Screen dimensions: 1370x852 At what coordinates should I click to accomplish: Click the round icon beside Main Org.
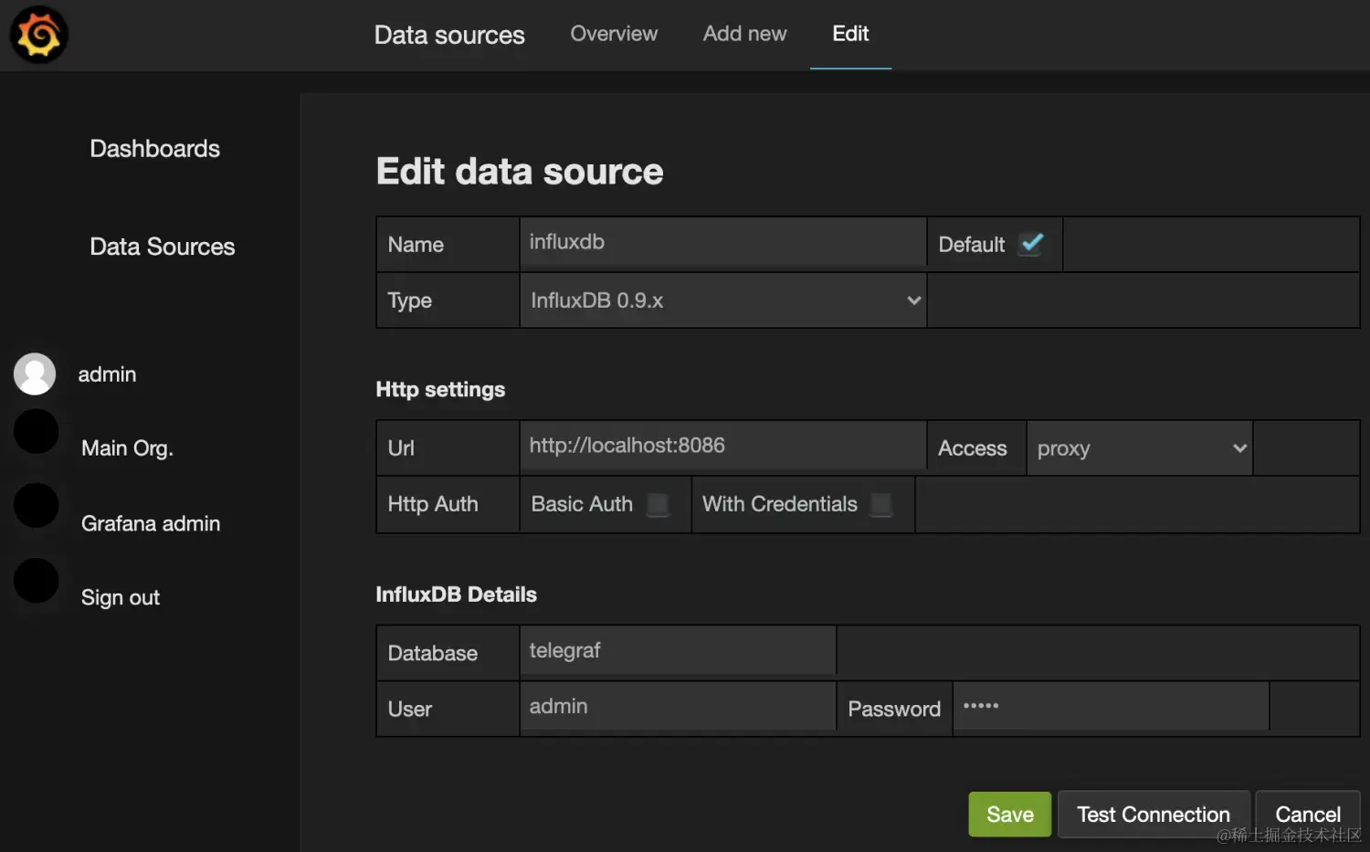(x=37, y=432)
